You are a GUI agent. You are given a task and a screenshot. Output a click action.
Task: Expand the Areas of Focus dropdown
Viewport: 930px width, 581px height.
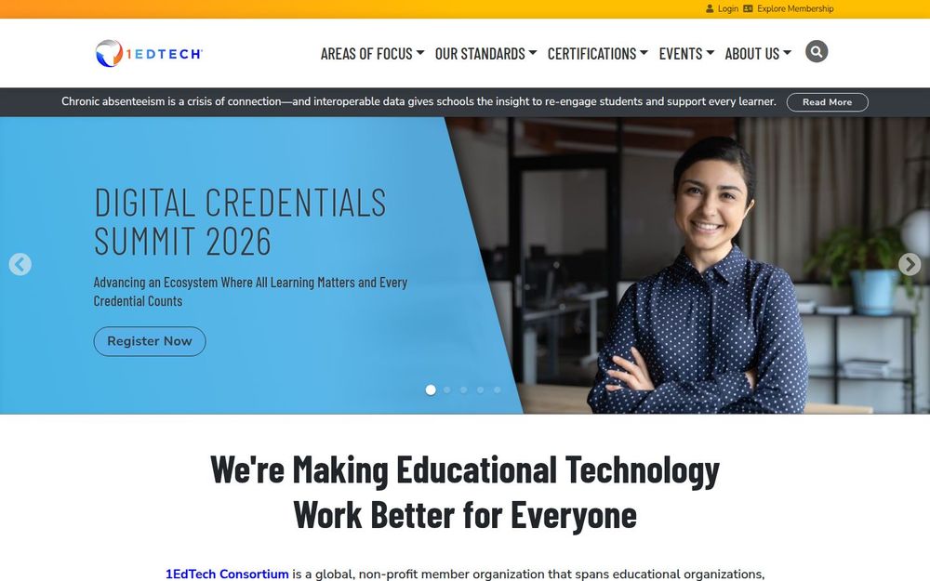point(373,53)
